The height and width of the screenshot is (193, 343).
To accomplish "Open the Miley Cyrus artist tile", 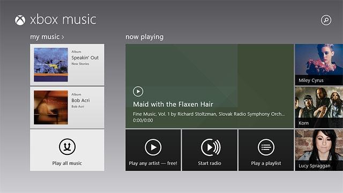I will (319, 64).
